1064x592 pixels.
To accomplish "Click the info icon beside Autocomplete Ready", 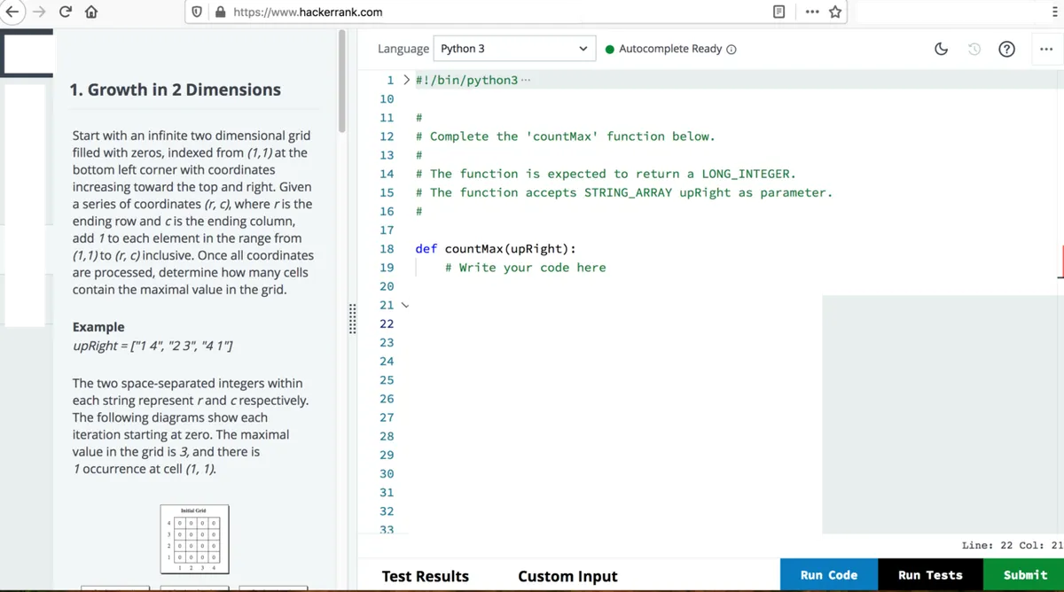I will (731, 49).
